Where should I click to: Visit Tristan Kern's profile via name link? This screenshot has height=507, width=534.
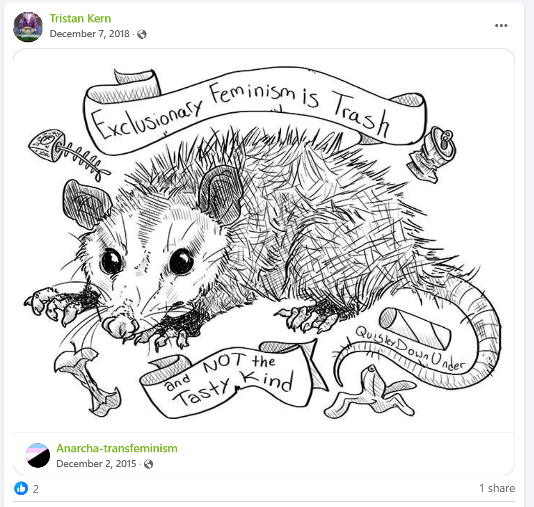tap(80, 18)
